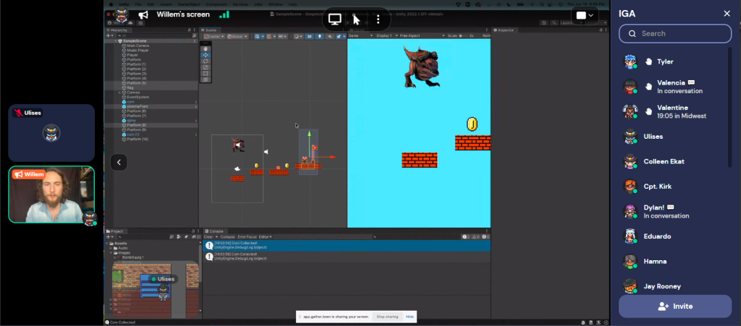
Task: Select EventSystem in Hierarchy
Action: coord(137,97)
